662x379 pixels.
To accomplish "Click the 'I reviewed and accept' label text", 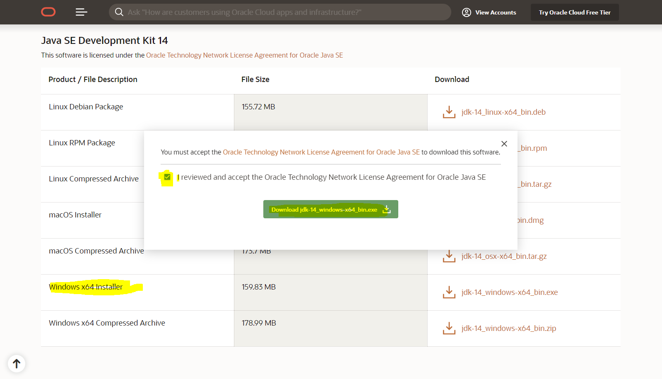I will click(x=331, y=177).
